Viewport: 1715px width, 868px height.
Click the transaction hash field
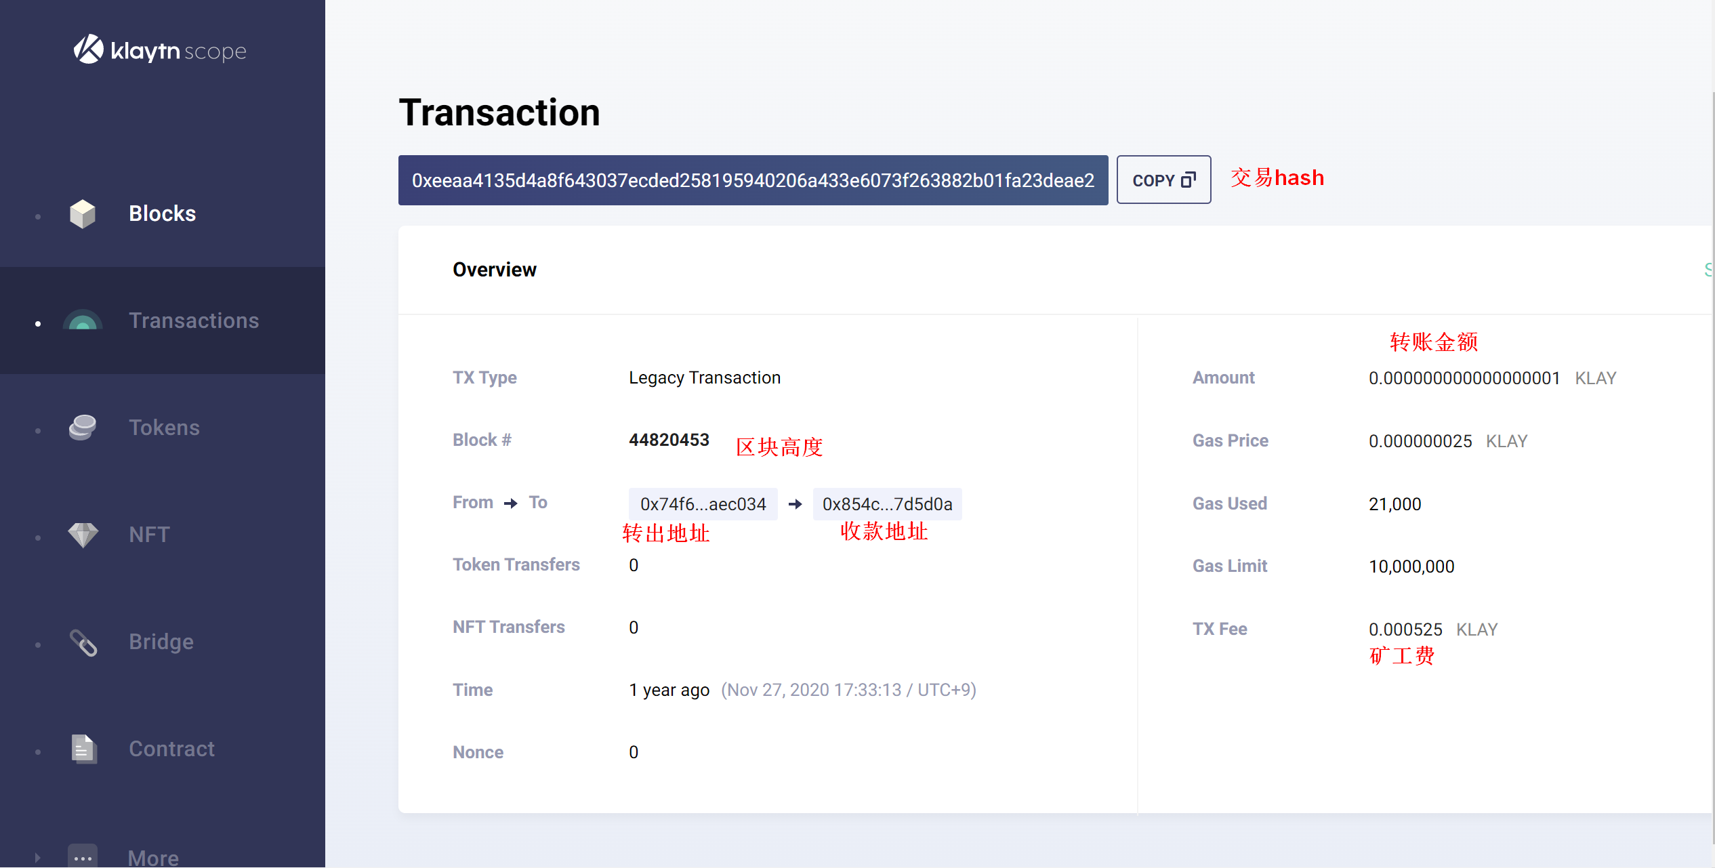pyautogui.click(x=752, y=180)
